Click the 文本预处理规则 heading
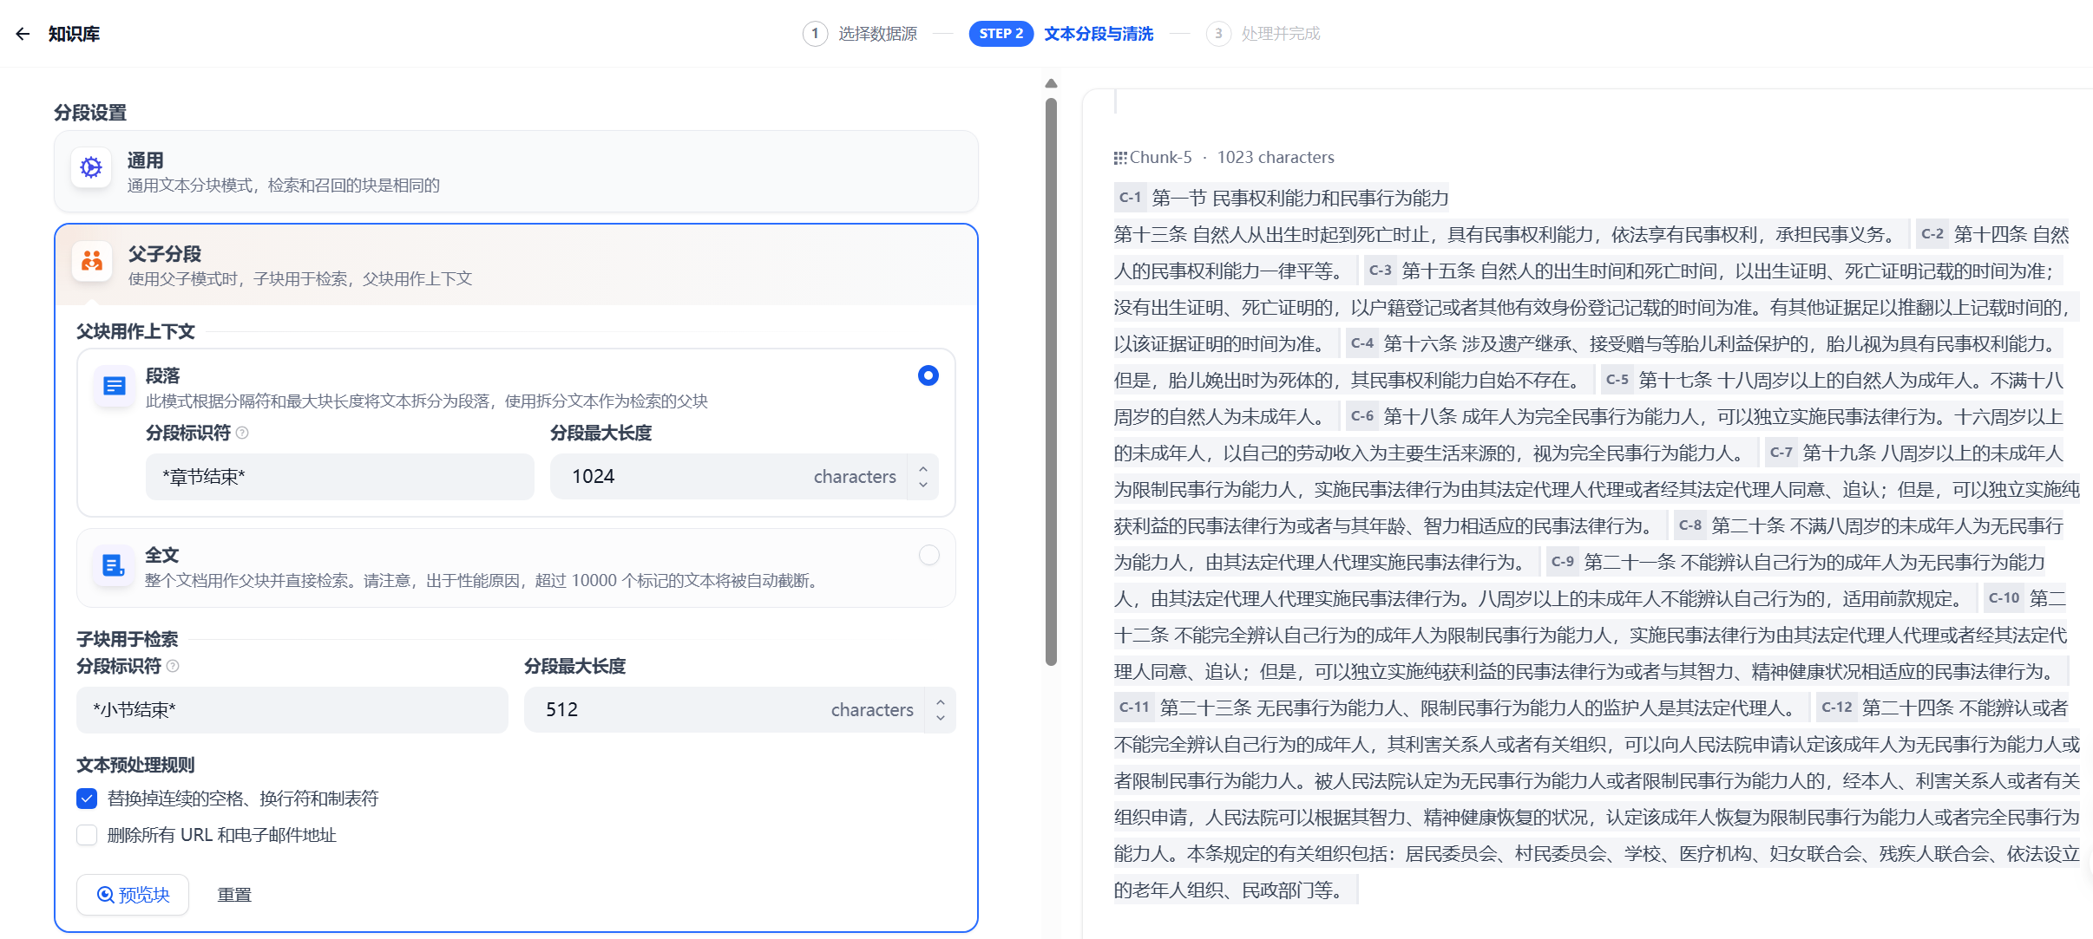The image size is (2093, 939). tap(135, 765)
